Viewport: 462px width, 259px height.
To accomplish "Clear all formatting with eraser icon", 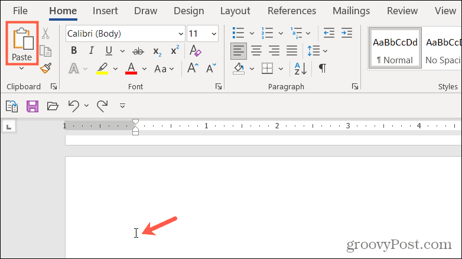I will point(195,51).
